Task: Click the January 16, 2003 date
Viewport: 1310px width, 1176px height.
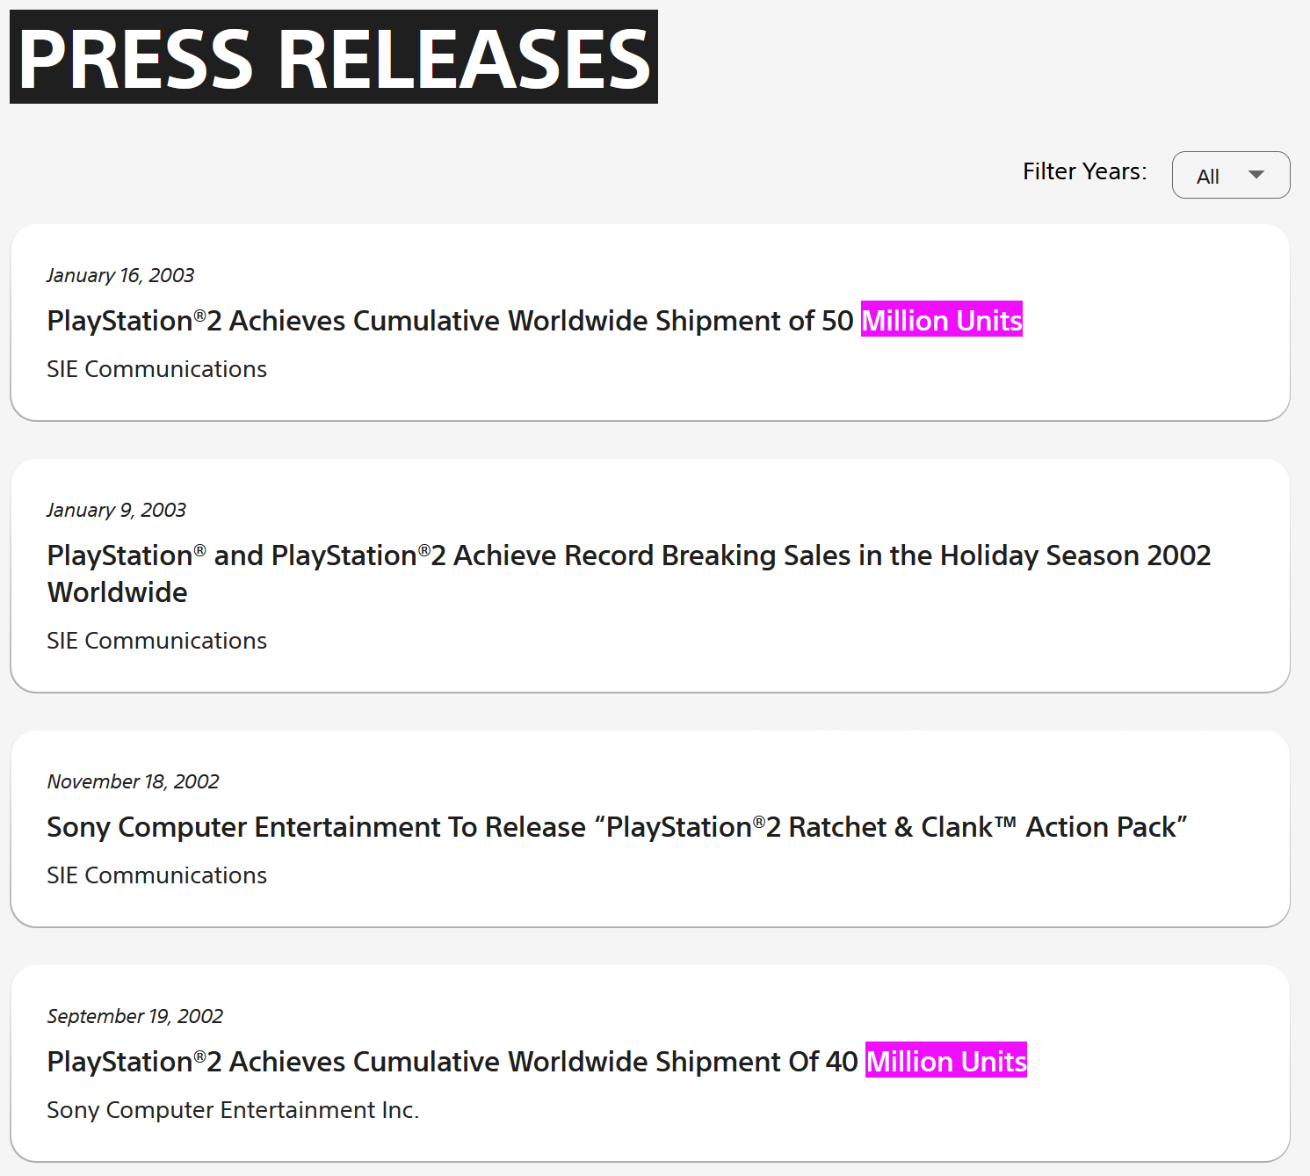Action: tap(120, 275)
